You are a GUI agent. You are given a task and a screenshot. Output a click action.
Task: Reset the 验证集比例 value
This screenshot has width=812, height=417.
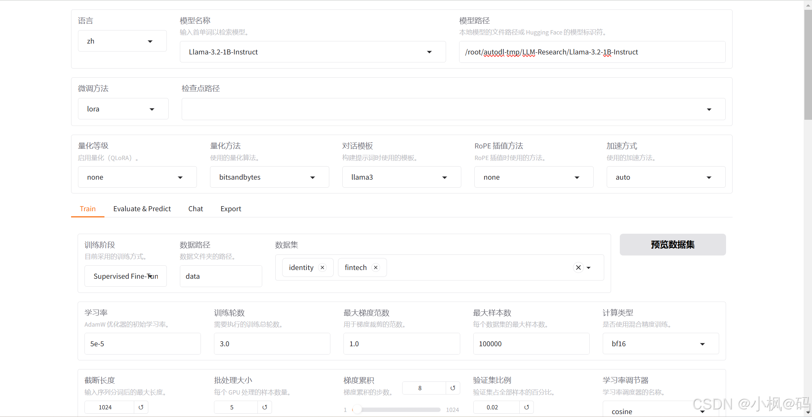click(527, 407)
